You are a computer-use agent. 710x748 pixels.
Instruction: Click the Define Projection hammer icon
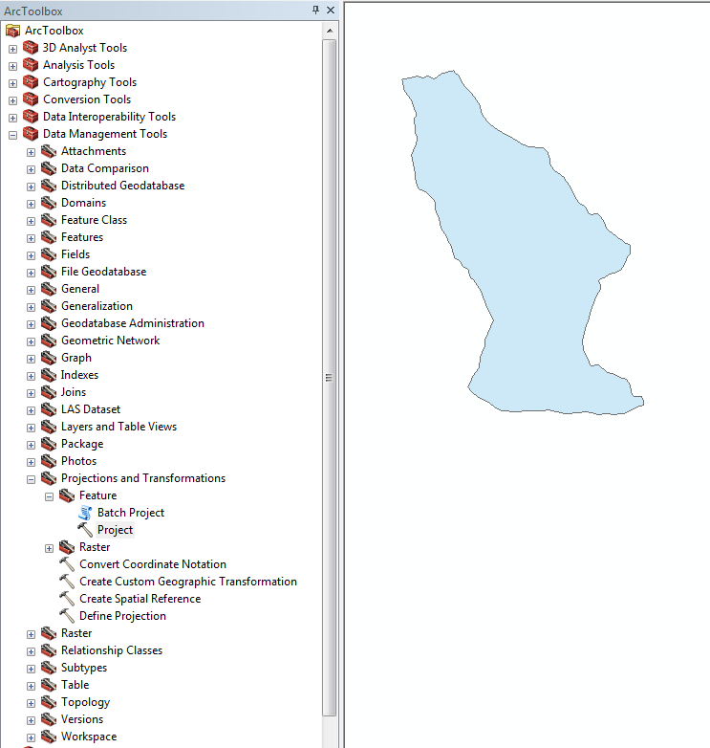(x=67, y=615)
